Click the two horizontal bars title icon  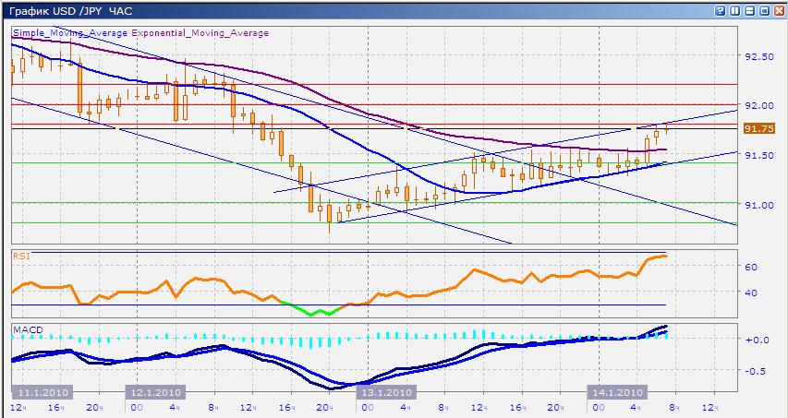coord(749,9)
